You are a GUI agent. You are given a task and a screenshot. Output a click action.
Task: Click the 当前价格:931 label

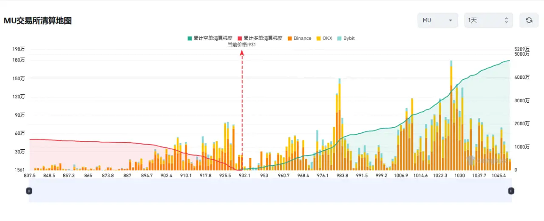(x=241, y=44)
